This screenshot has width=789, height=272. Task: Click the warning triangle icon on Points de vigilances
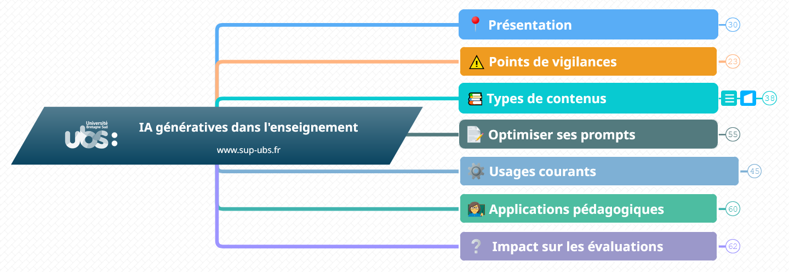pos(477,62)
